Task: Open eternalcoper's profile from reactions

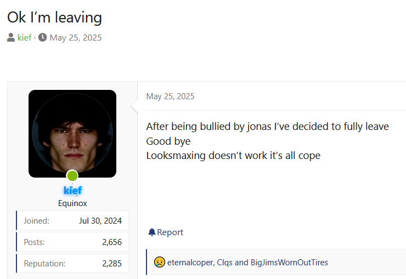Action: coord(190,263)
